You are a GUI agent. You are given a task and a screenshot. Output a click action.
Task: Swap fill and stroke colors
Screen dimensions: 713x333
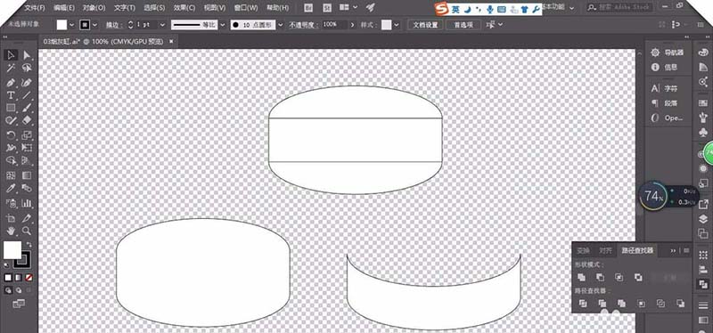[x=29, y=245]
